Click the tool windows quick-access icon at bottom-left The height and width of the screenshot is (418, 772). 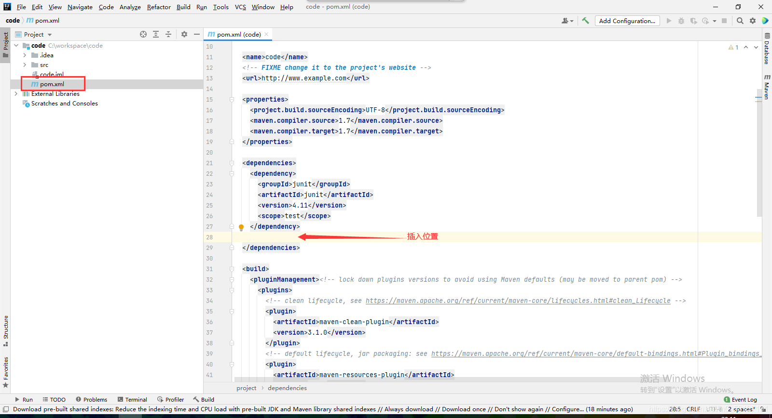(6, 409)
